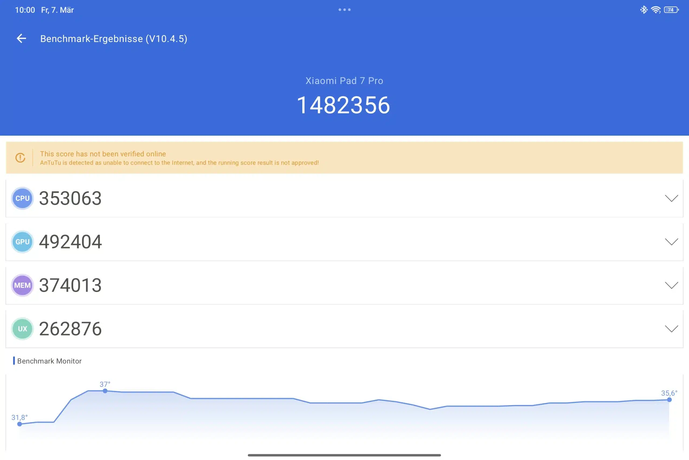Tap the AnTuTu unable to connect message
Screen dimensions: 689x460
tap(179, 163)
